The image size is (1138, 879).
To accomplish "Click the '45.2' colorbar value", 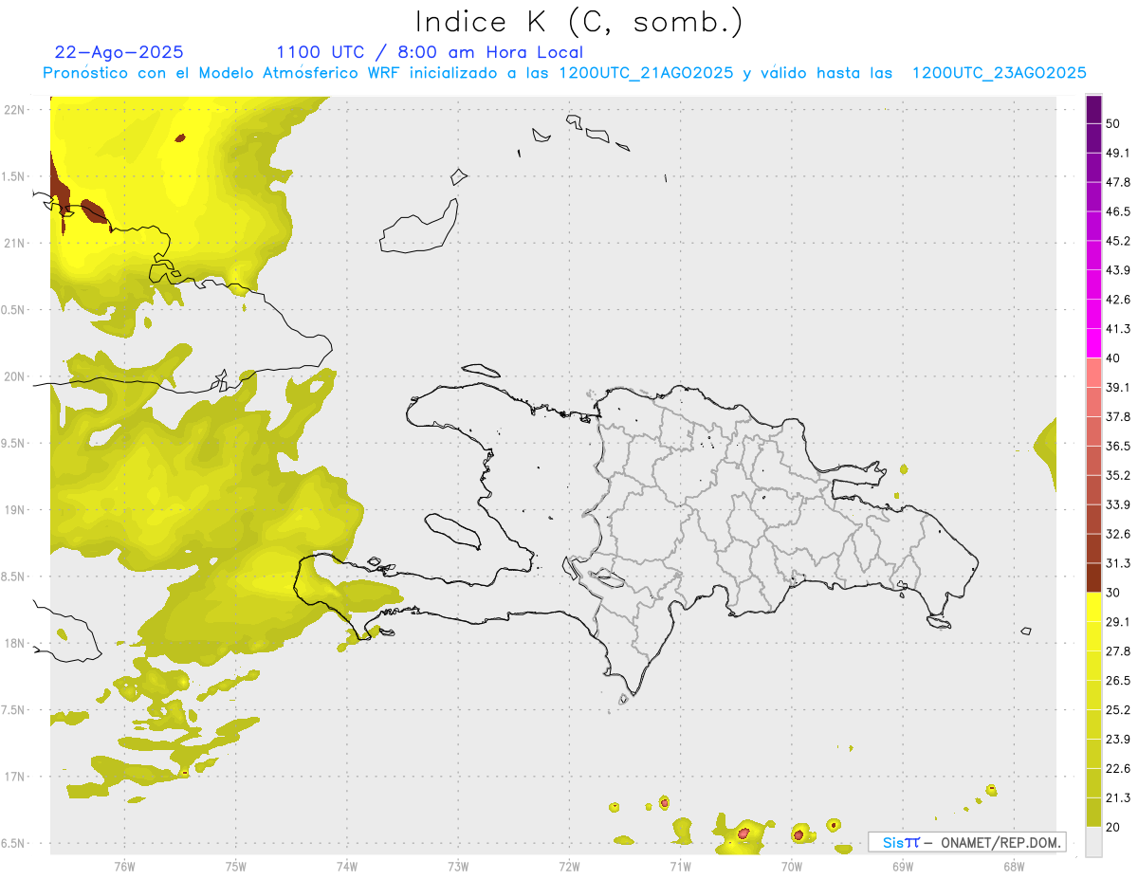I will [1118, 241].
